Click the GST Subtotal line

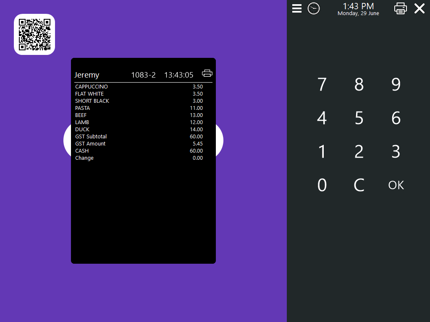pos(139,136)
